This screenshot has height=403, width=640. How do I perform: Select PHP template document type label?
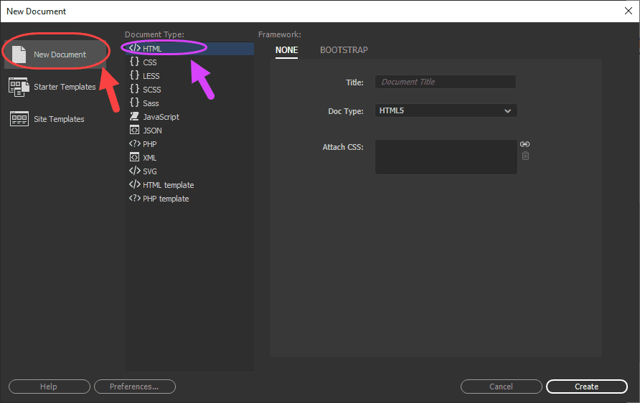point(166,199)
